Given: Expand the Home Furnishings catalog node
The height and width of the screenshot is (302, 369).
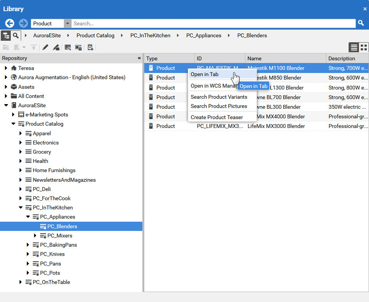Looking at the screenshot, I should [x=20, y=170].
